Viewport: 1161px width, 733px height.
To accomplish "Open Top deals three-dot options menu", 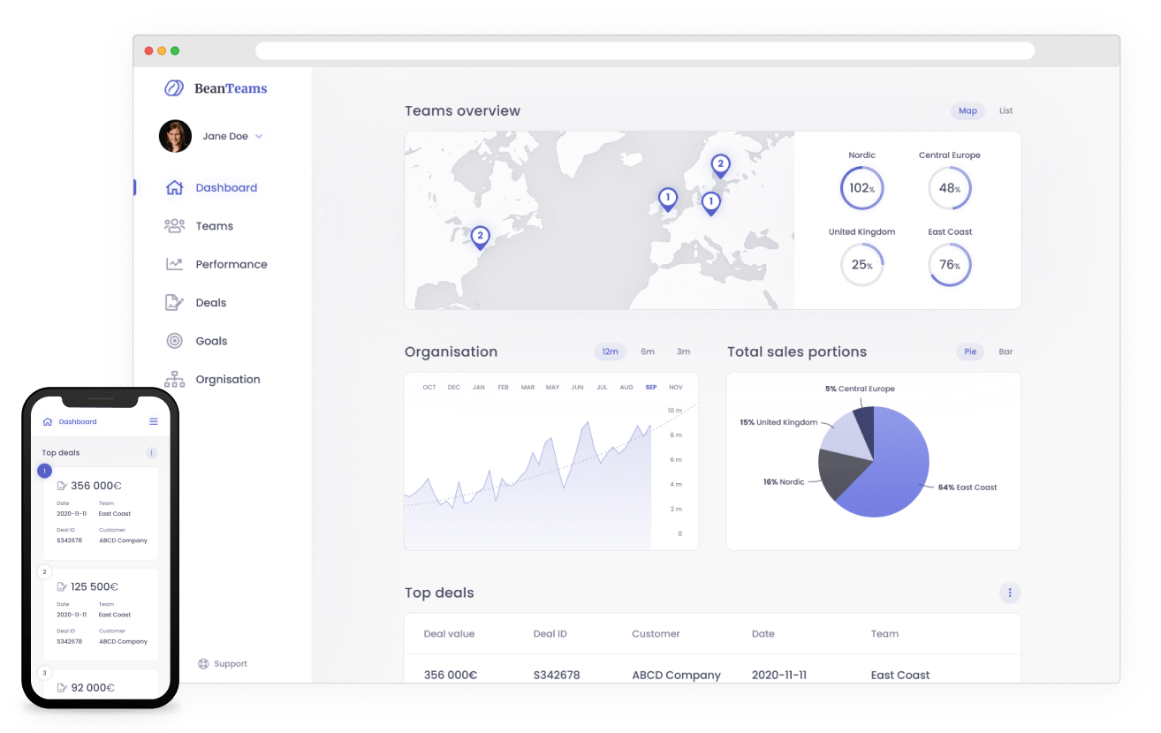I will click(1010, 593).
